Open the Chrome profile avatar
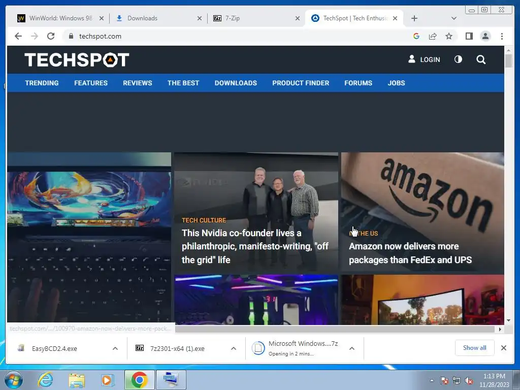This screenshot has height=390, width=520. click(x=485, y=36)
